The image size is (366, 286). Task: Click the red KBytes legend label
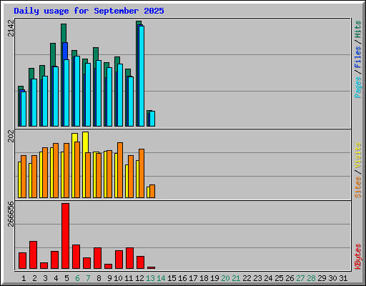[358, 257]
